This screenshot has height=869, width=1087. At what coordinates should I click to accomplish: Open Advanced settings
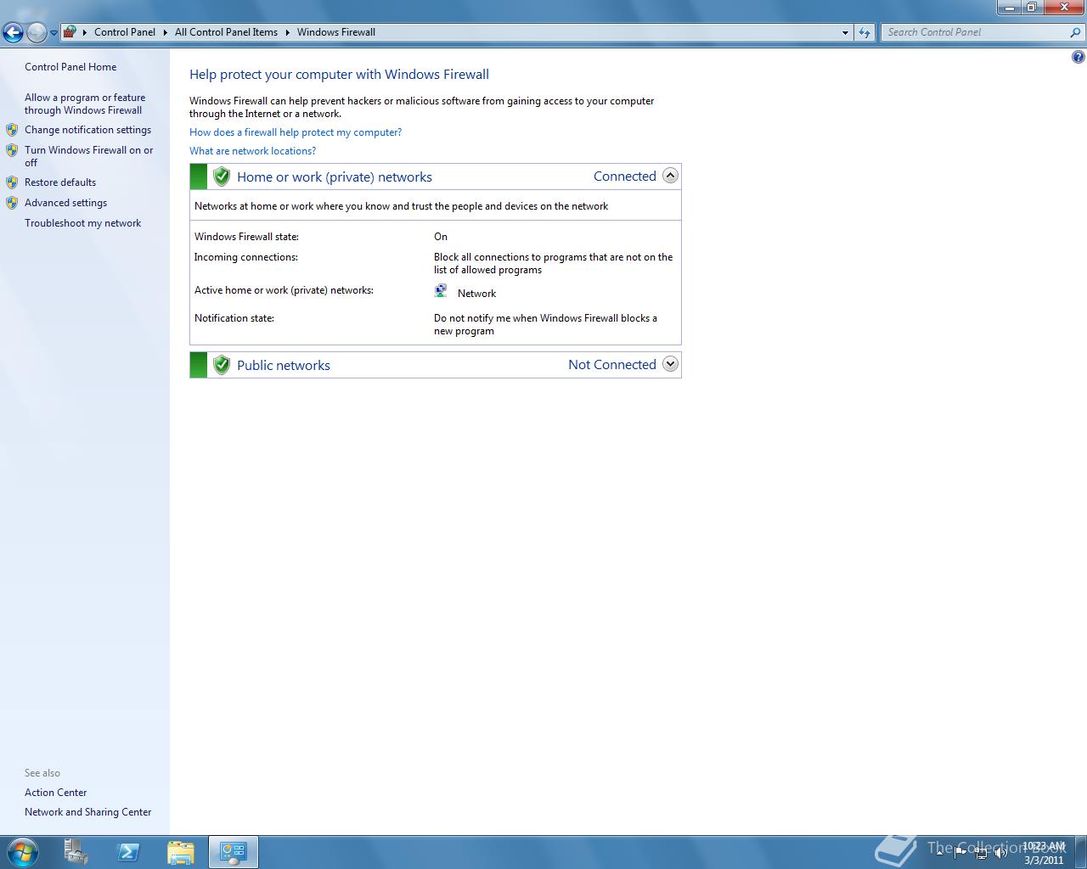tap(65, 203)
